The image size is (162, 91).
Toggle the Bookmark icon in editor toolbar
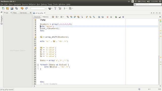click(x=94, y=17)
